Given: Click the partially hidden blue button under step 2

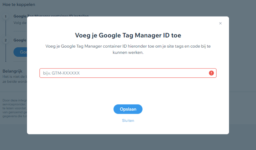Looking at the screenshot, I should 20,52.
